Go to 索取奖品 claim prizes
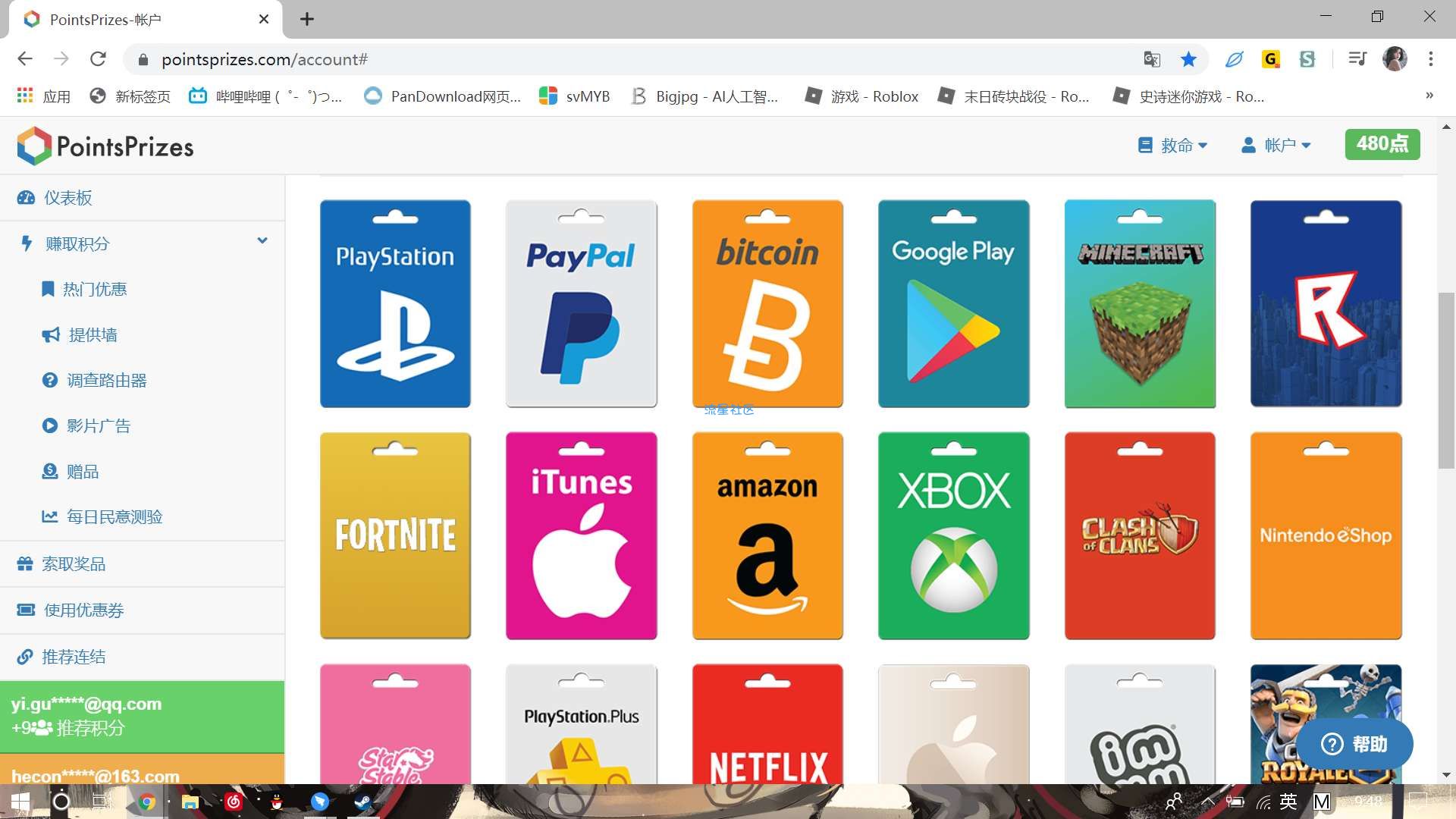This screenshot has height=819, width=1456. coord(143,564)
